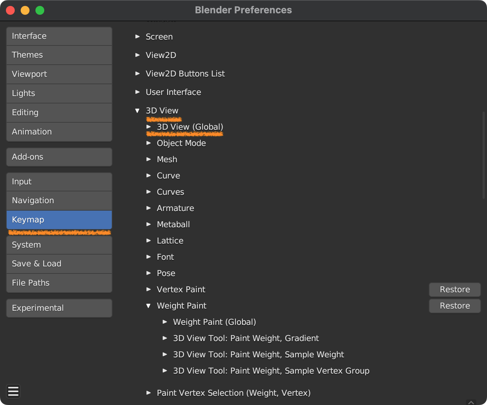Screen dimensions: 487x405
Task: Expand the Object Mode keymap arrow
Action: 149,143
